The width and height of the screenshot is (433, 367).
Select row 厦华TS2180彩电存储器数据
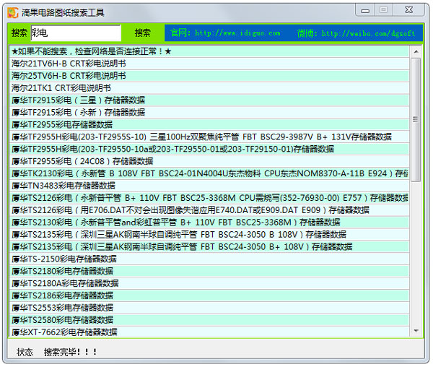209,271
